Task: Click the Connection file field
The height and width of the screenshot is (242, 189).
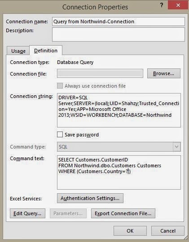Action: click(x=100, y=73)
